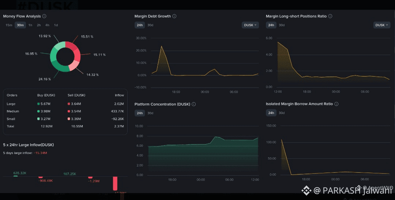Click green Large buy legend square
The width and height of the screenshot is (395, 200).
(x=38, y=104)
